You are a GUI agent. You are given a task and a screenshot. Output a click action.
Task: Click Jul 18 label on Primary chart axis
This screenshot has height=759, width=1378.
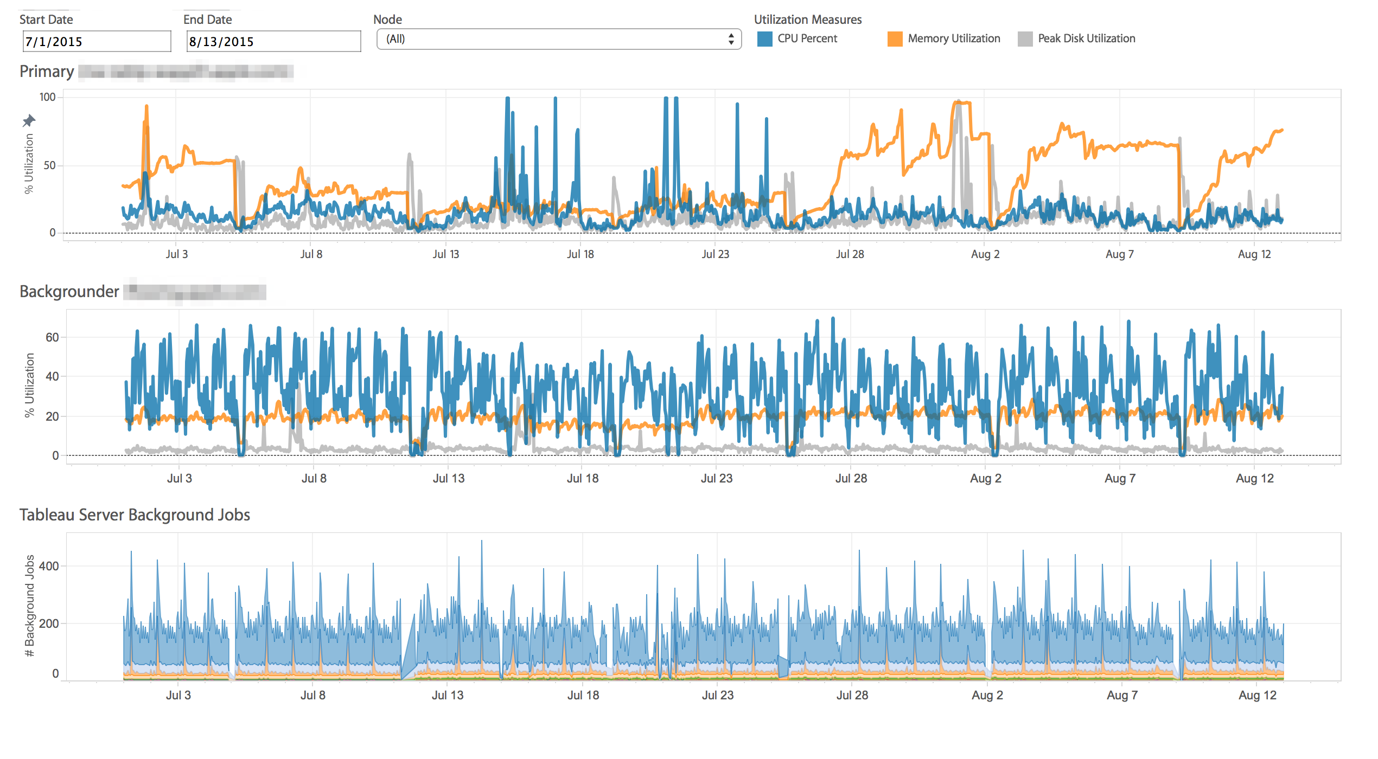pyautogui.click(x=580, y=254)
